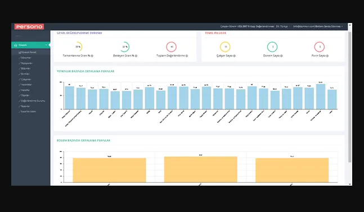Screen dimensions: 364x212
Task: Open the Çalışan Dönem period selector
Action: tap(247, 26)
